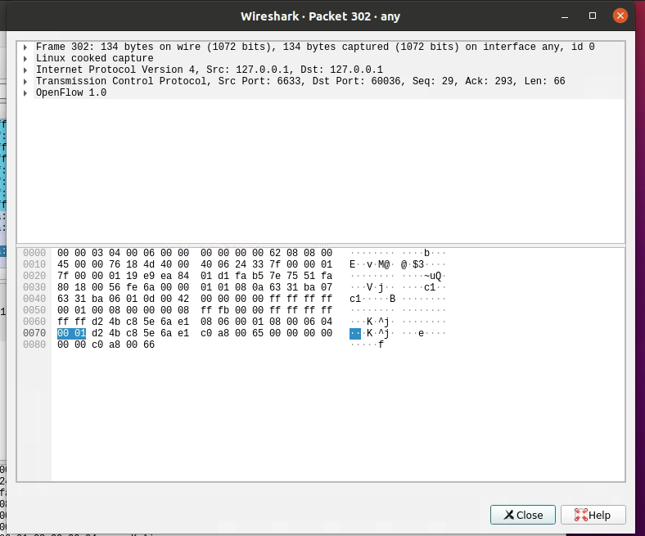Click hex offset 0080 label
Viewport: 645px width, 536px height.
click(x=34, y=345)
